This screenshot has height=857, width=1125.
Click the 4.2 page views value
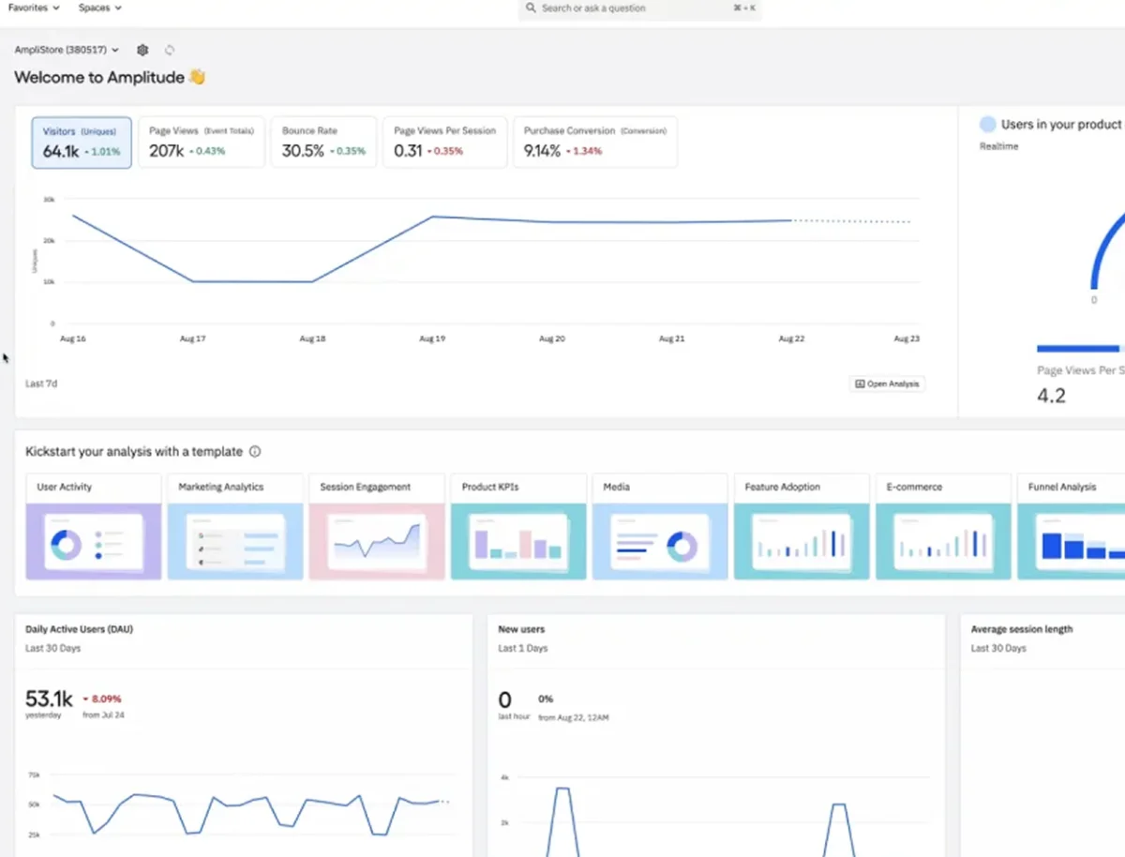[1051, 396]
